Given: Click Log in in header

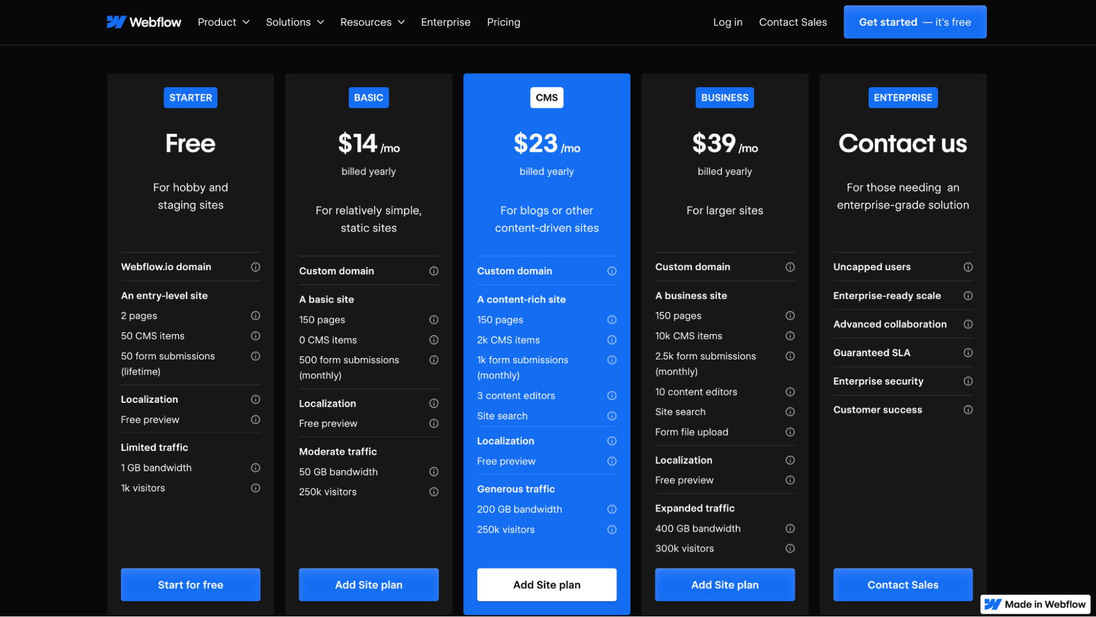Looking at the screenshot, I should (728, 22).
